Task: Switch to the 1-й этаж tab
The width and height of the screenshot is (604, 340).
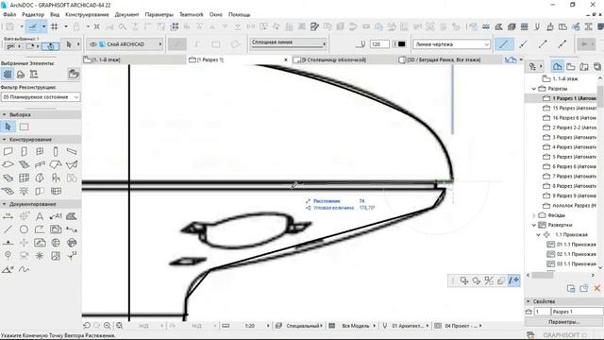Action: (x=134, y=59)
